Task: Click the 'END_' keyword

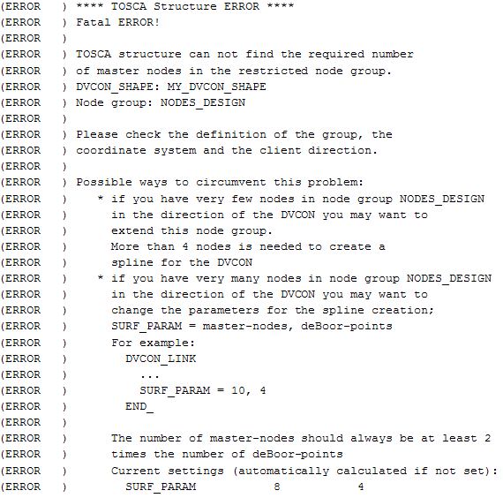Action: click(139, 407)
